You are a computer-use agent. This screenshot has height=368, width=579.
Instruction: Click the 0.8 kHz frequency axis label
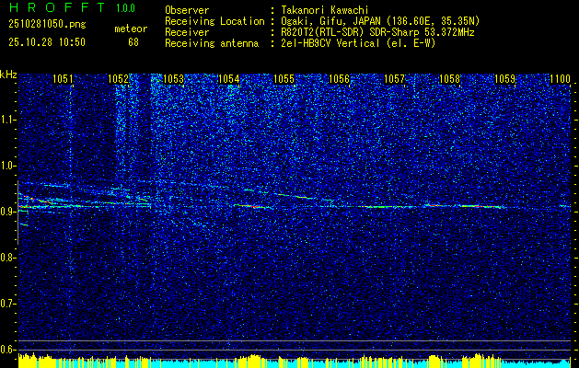point(7,258)
